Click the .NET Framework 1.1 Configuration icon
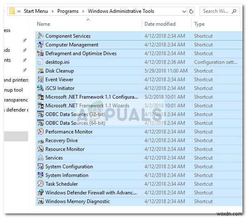Screen dimensions: 247x218 coord(40,97)
